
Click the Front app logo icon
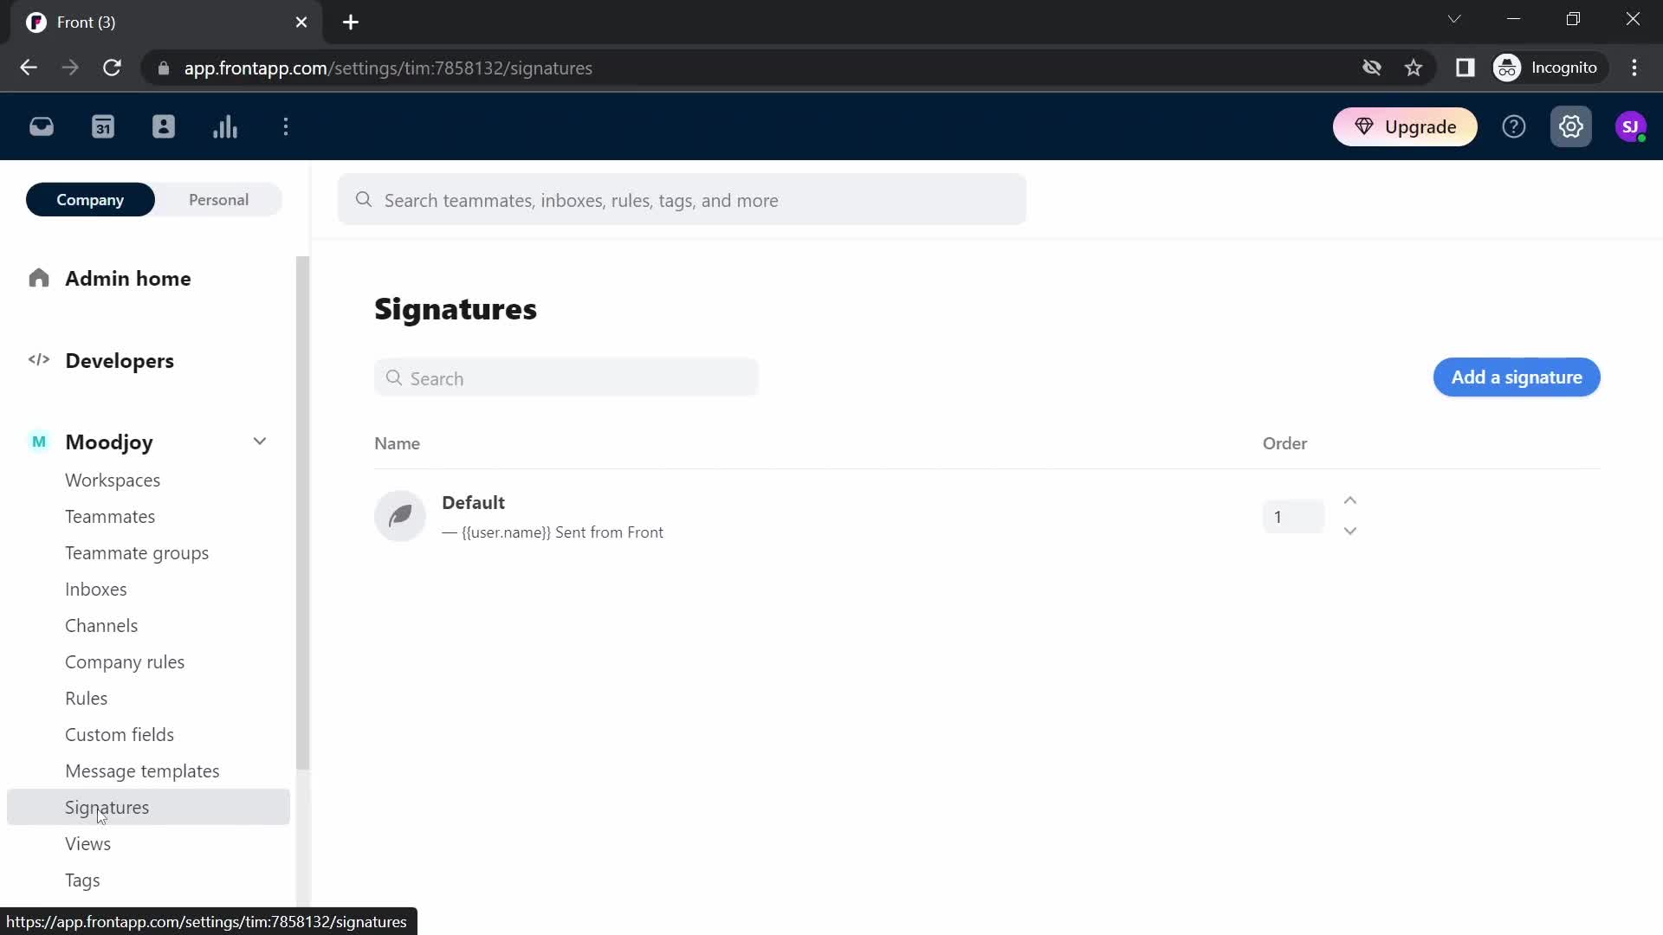[36, 21]
